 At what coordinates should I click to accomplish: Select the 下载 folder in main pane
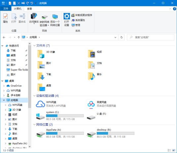tap(44, 76)
